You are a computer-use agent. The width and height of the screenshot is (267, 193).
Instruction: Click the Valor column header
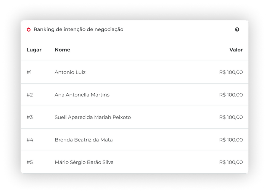tap(236, 50)
